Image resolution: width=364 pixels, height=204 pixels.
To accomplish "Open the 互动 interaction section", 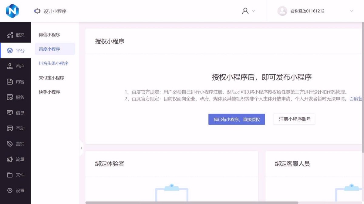I will point(15,128).
